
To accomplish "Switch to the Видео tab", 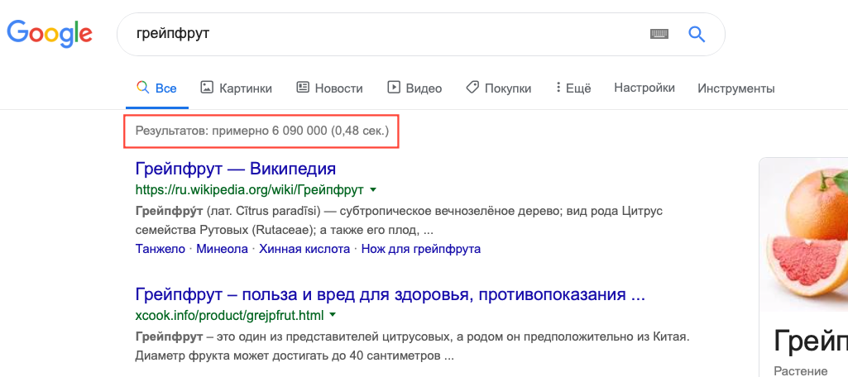I will pos(414,88).
